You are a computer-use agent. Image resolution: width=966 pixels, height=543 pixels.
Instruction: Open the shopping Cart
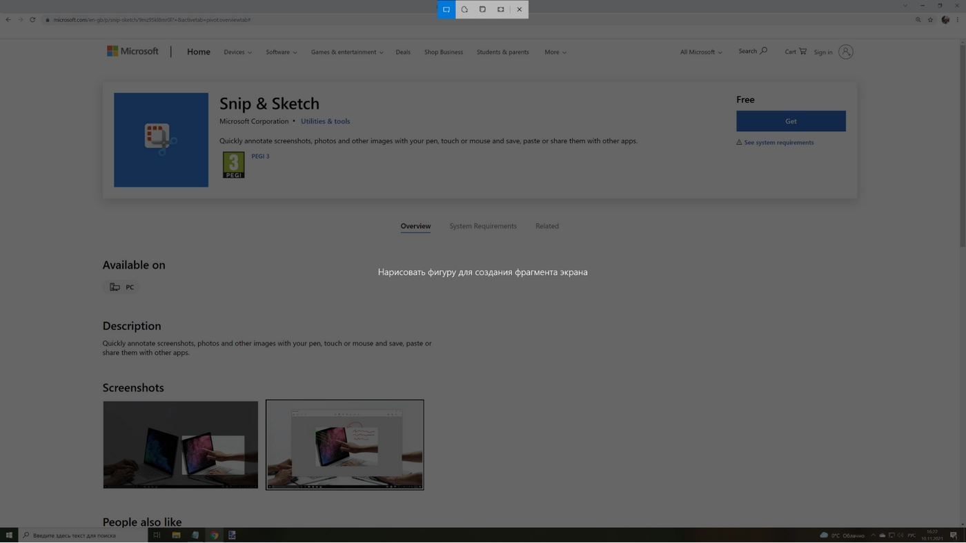tap(796, 51)
